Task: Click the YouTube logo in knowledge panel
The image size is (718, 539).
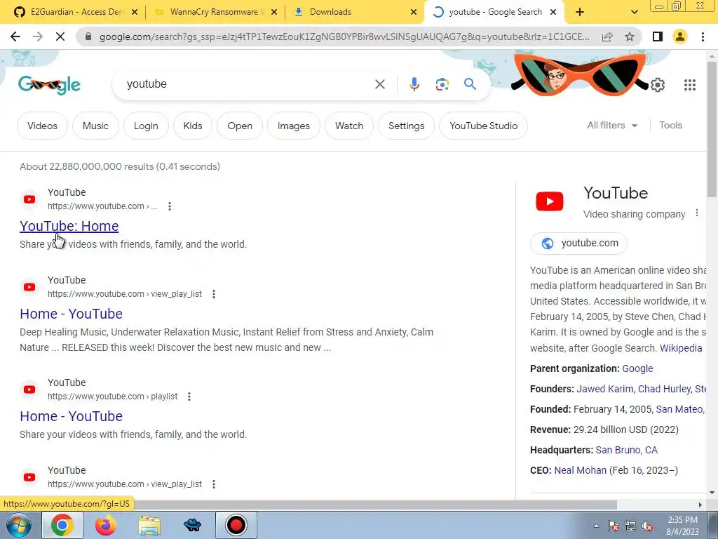Action: [550, 201]
